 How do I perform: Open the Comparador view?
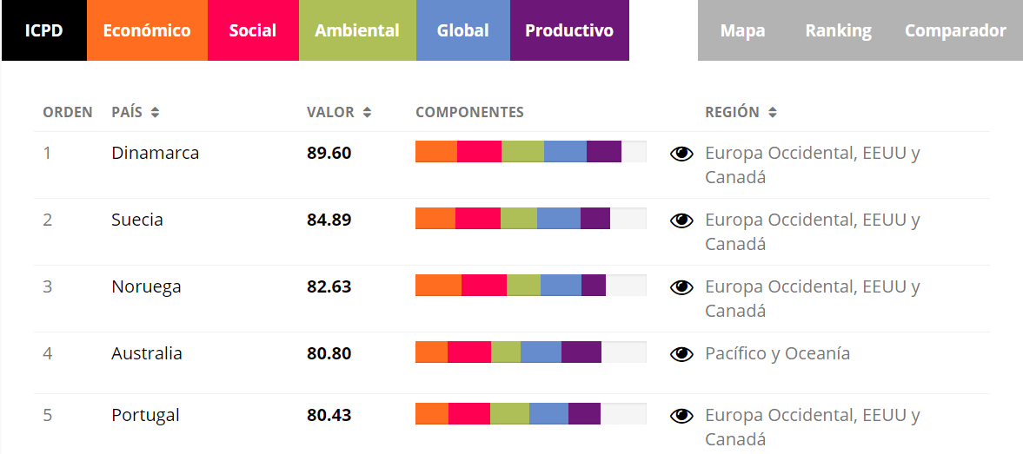955,30
